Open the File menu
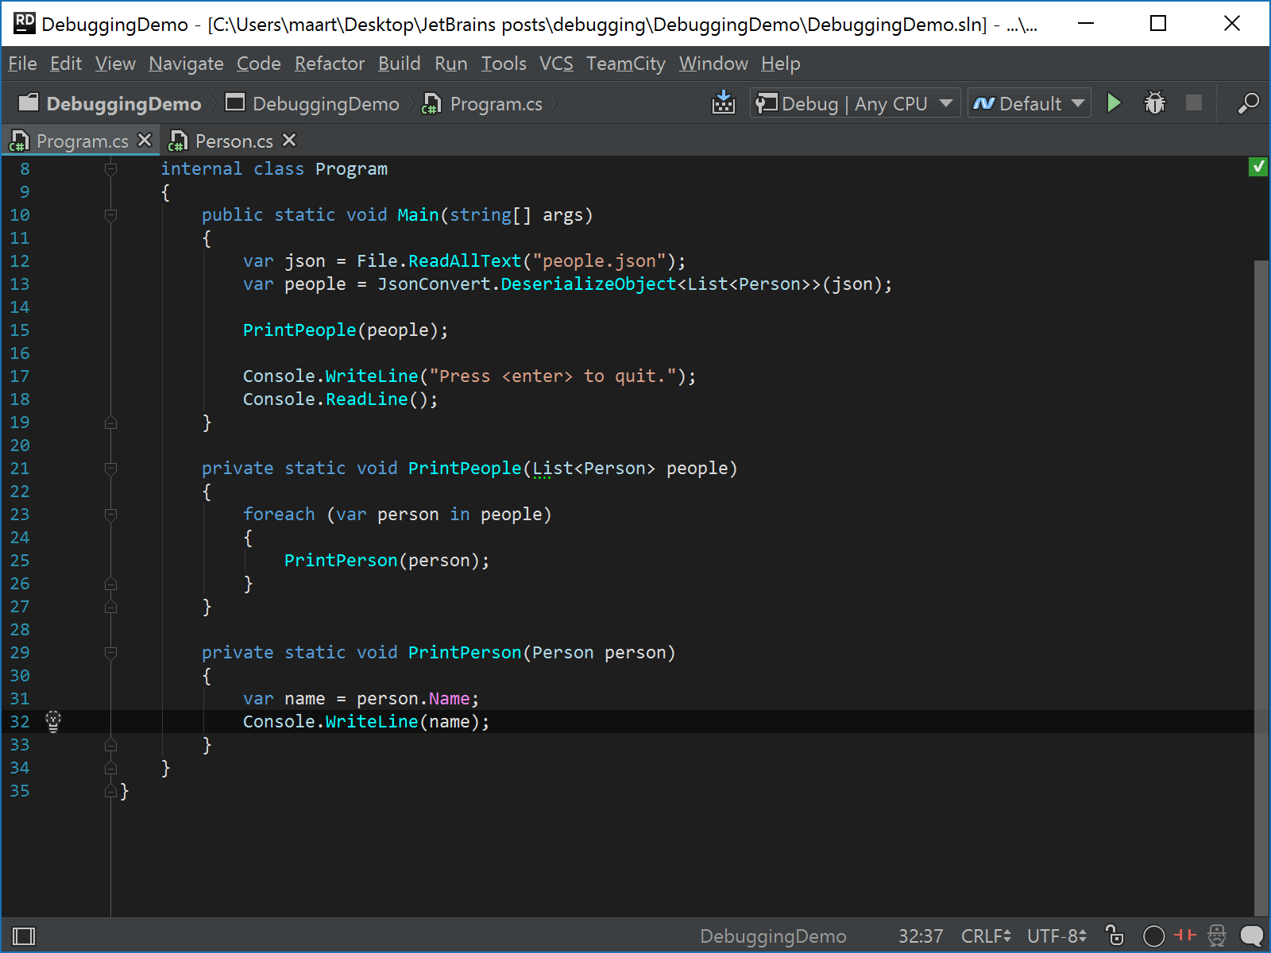The height and width of the screenshot is (953, 1271). (x=22, y=64)
